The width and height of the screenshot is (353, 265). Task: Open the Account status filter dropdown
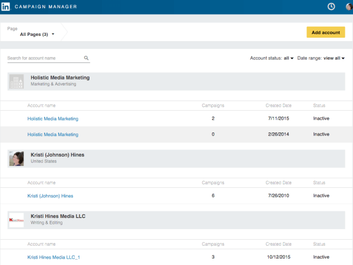[x=272, y=58]
